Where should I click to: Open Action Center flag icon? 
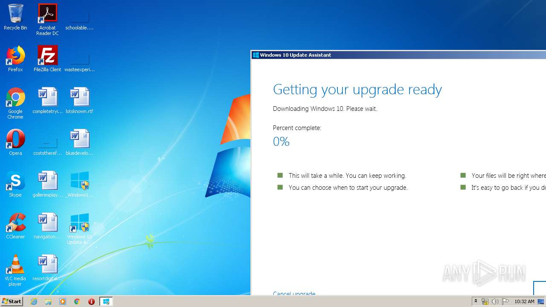505,301
